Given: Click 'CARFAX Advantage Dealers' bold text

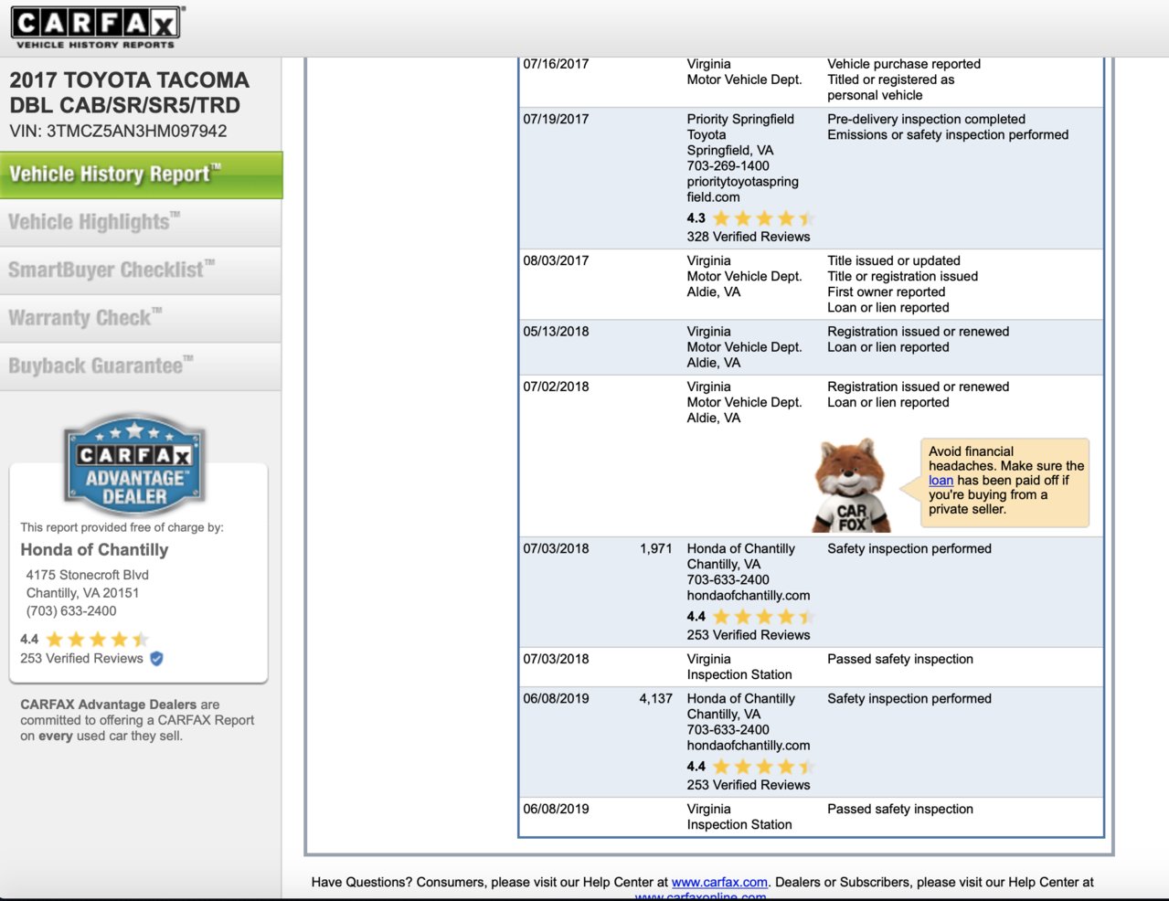Looking at the screenshot, I should [x=109, y=705].
